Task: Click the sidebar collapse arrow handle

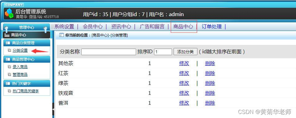Action: 53,109
